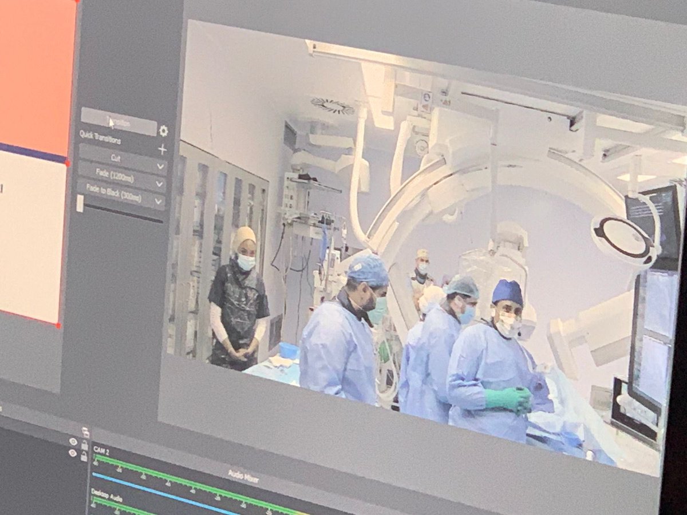Screen dimensions: 687x515
Task: Add a quick transition with plus icon
Action: coord(163,149)
